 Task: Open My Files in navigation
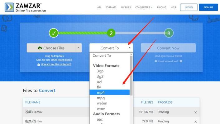tap(126, 7)
